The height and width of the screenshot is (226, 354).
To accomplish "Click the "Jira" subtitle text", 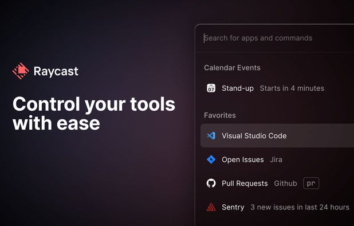I will (276, 160).
